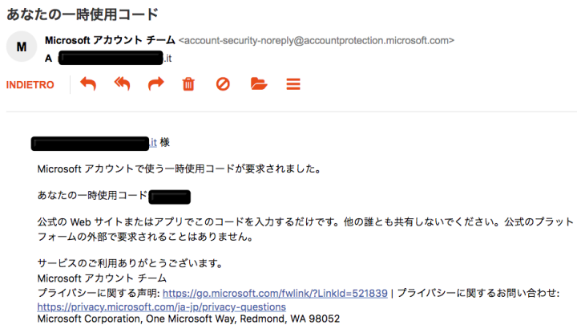
Task: Click the サービスのご利用ありがとうございます line
Action: pos(129,264)
